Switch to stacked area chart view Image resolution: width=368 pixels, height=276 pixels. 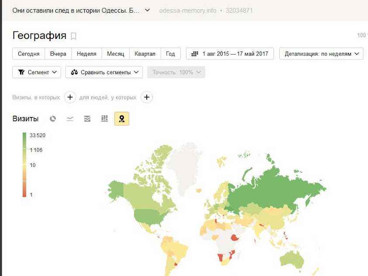pyautogui.click(x=87, y=119)
